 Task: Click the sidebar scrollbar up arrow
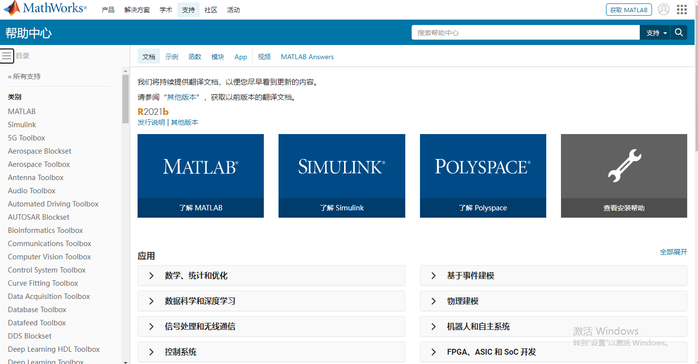126,71
